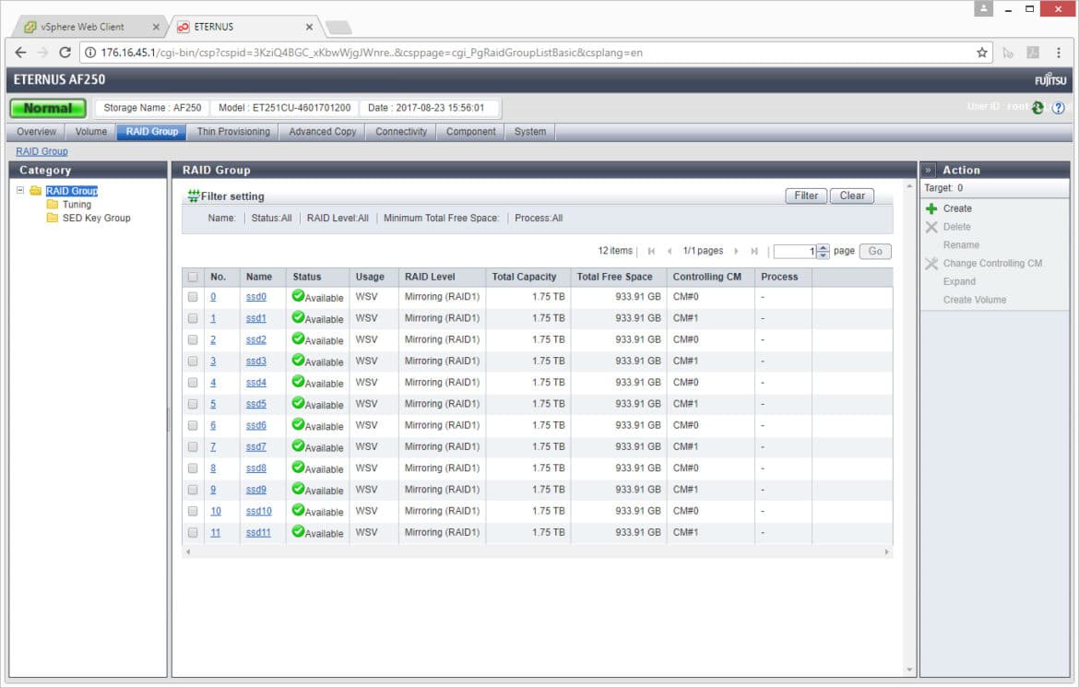Check the box for RAID group ssd5
The height and width of the screenshot is (688, 1079).
coord(193,404)
